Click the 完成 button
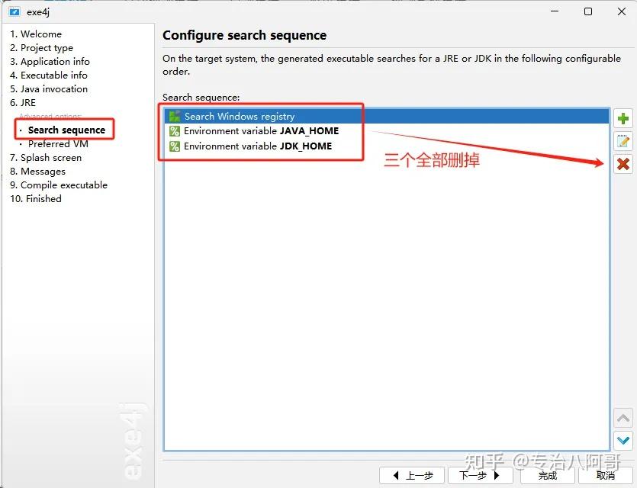The image size is (637, 488). (547, 475)
